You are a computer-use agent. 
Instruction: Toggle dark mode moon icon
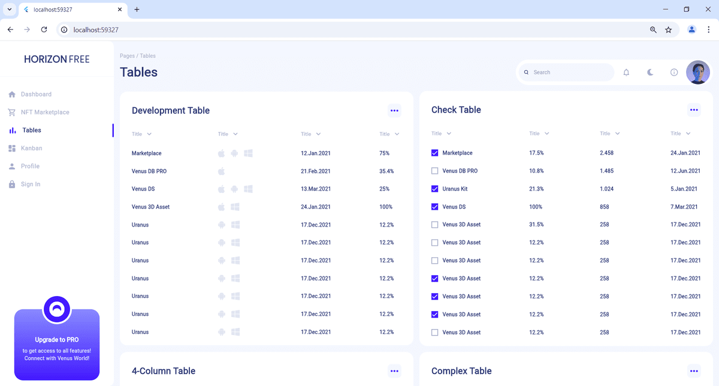(x=650, y=73)
